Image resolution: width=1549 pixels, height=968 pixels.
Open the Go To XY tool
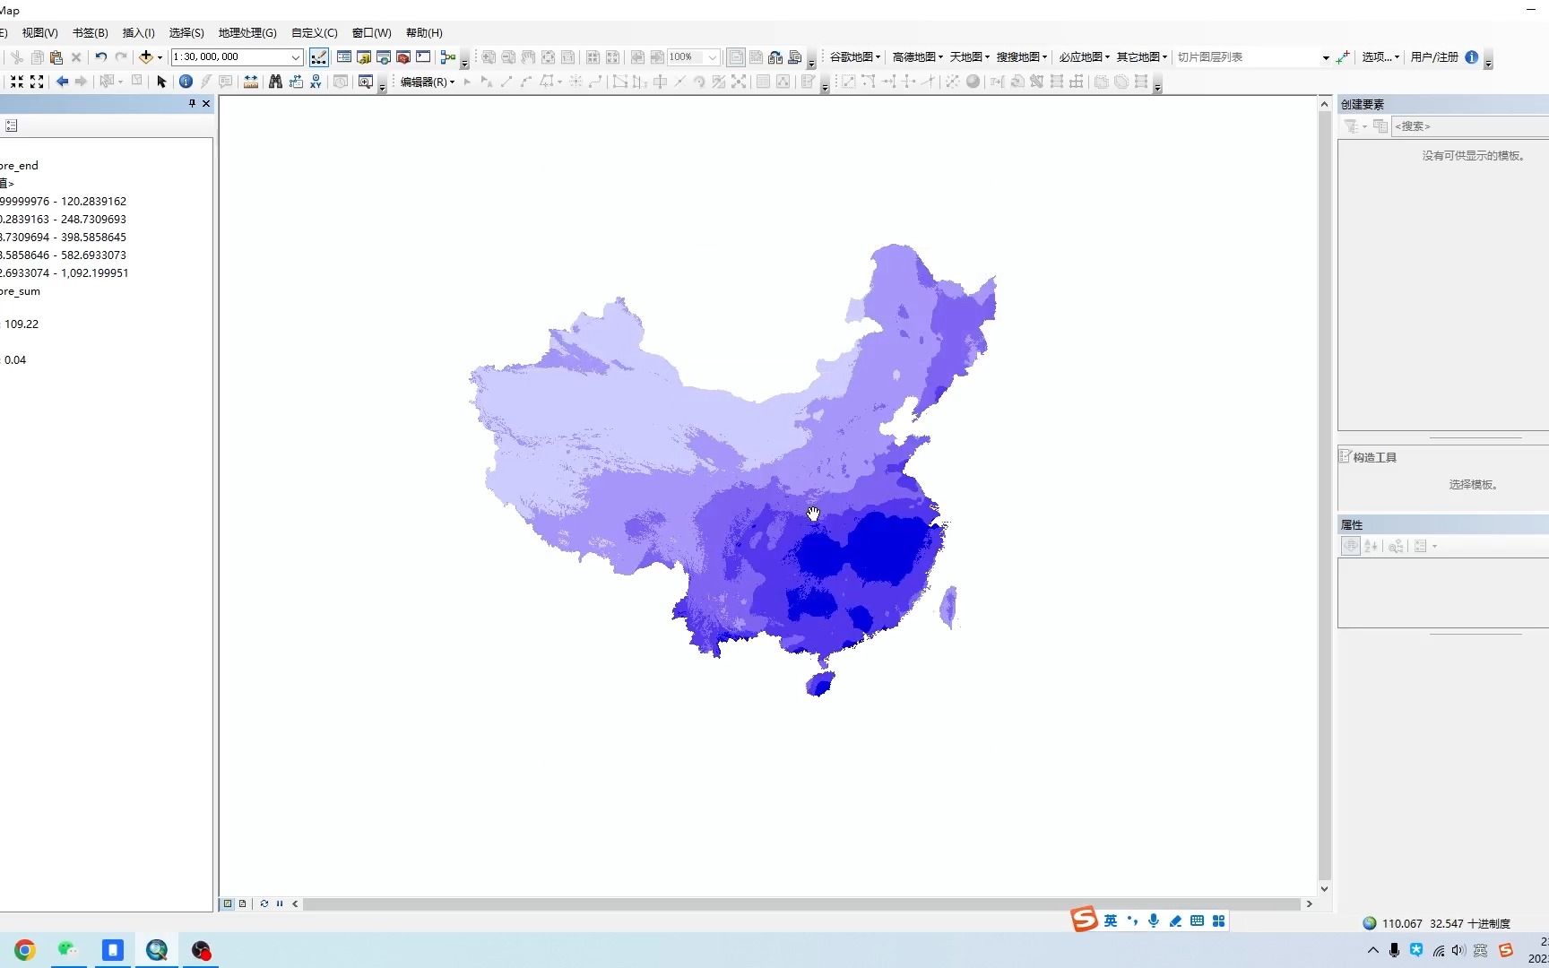point(316,82)
